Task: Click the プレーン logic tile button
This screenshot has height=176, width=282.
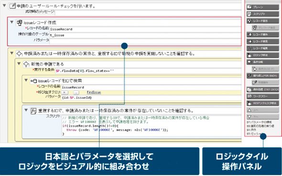Action: 263,7
